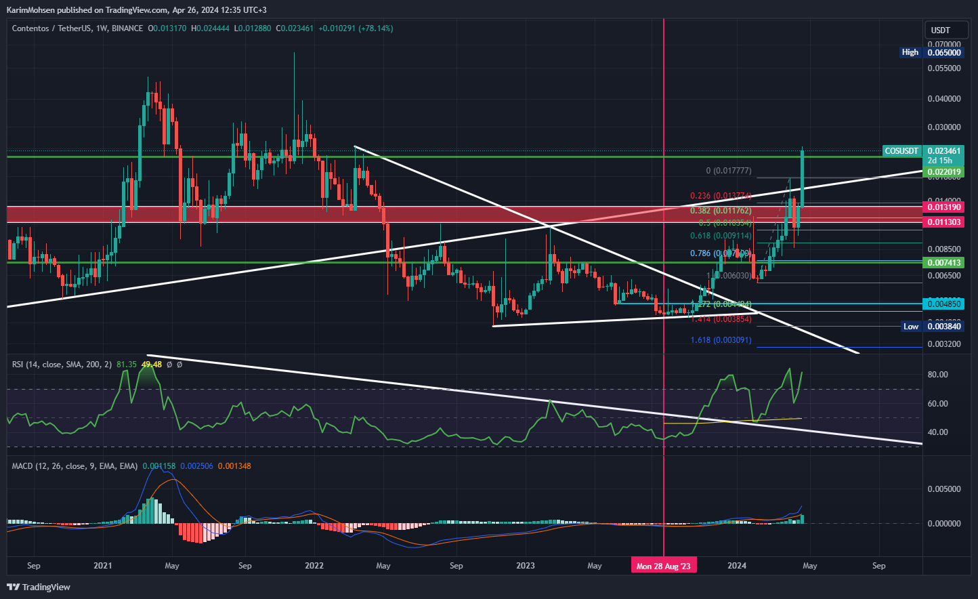The height and width of the screenshot is (599, 978).
Task: Click the Mon 28 Aug '23 date marker
Action: click(x=664, y=566)
